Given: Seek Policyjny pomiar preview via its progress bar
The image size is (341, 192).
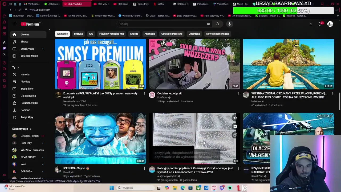Looking at the screenshot, I should click(194, 163).
